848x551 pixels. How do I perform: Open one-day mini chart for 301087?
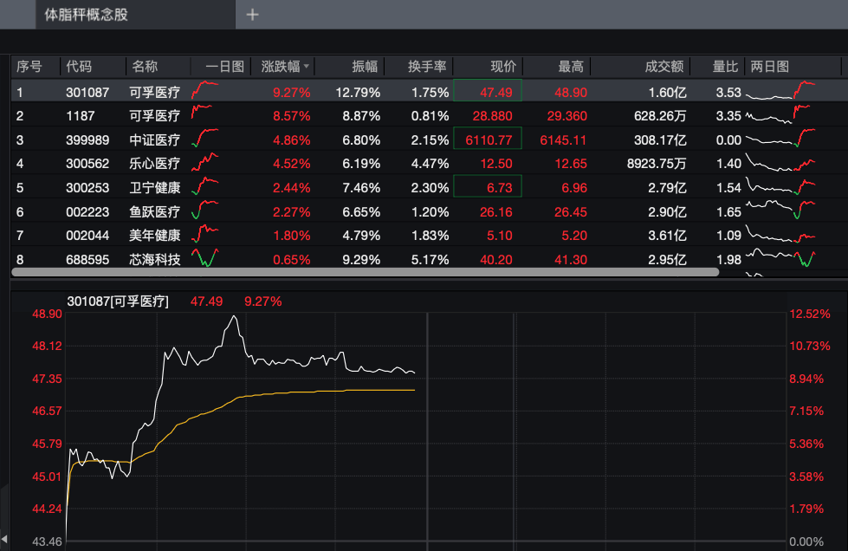[x=205, y=90]
